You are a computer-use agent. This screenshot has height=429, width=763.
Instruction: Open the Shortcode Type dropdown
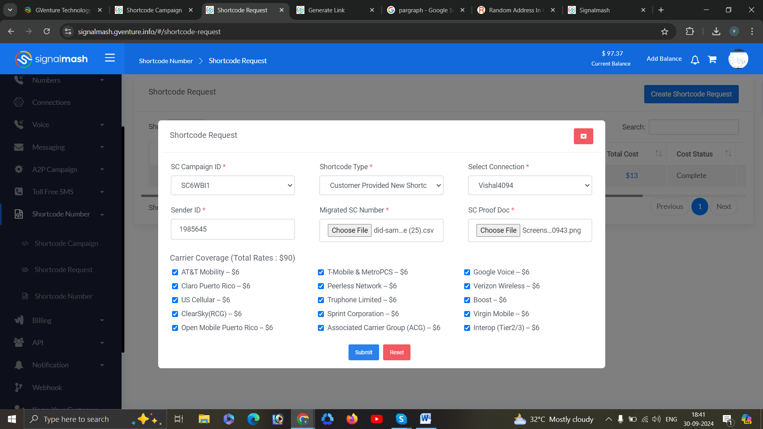[381, 186]
